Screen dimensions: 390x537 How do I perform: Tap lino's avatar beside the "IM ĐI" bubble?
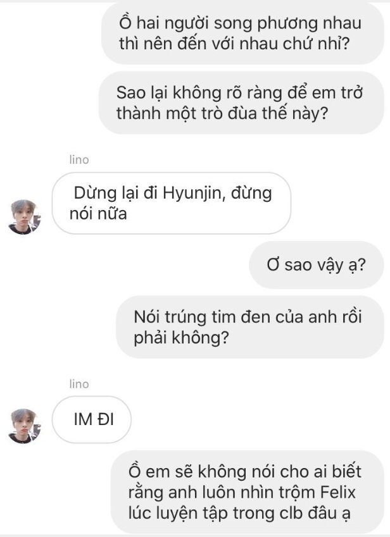[x=25, y=425]
